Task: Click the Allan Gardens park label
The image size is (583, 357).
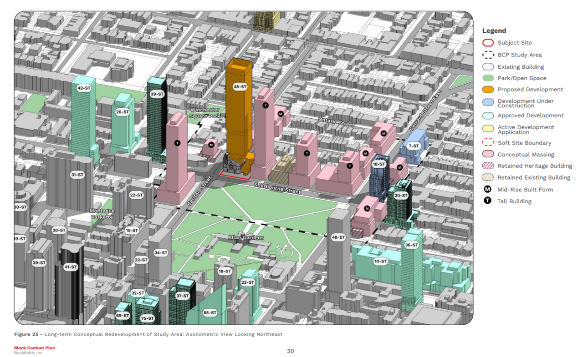Action: point(246,238)
